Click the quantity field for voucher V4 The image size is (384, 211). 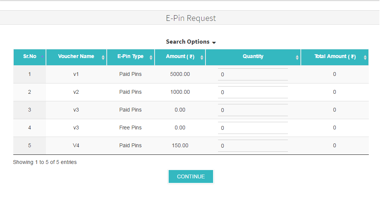[253, 146]
